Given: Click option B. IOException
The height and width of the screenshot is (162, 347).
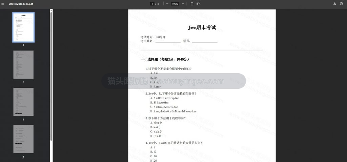Looking at the screenshot, I should coord(159,103).
